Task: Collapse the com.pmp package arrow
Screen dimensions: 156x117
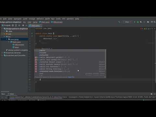Action: (x=6, y=39)
